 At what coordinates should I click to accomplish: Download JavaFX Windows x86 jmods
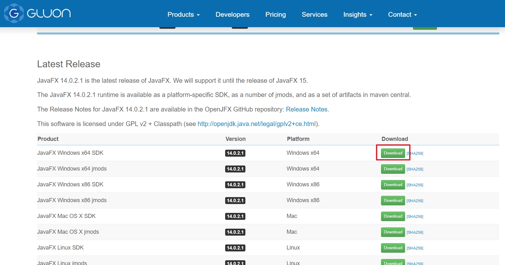pos(393,200)
